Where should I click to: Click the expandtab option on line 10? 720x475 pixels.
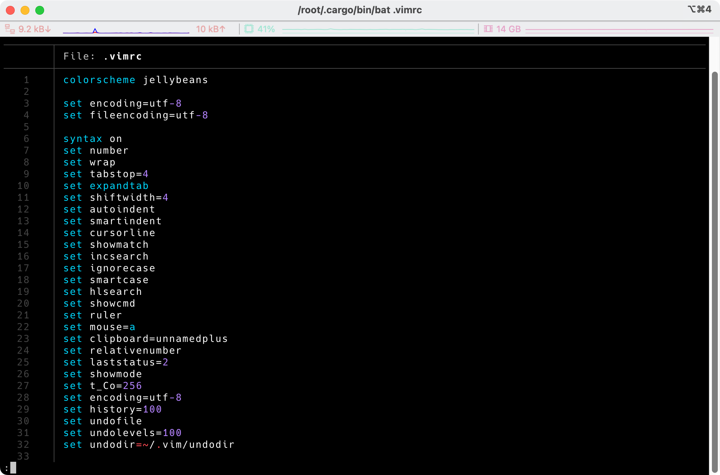point(119,186)
